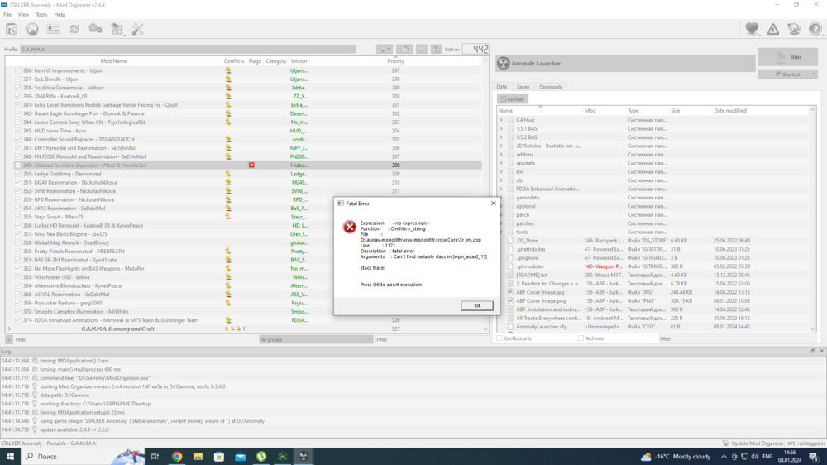Click the Executables gears icon
The height and width of the screenshot is (465, 827).
95,29
